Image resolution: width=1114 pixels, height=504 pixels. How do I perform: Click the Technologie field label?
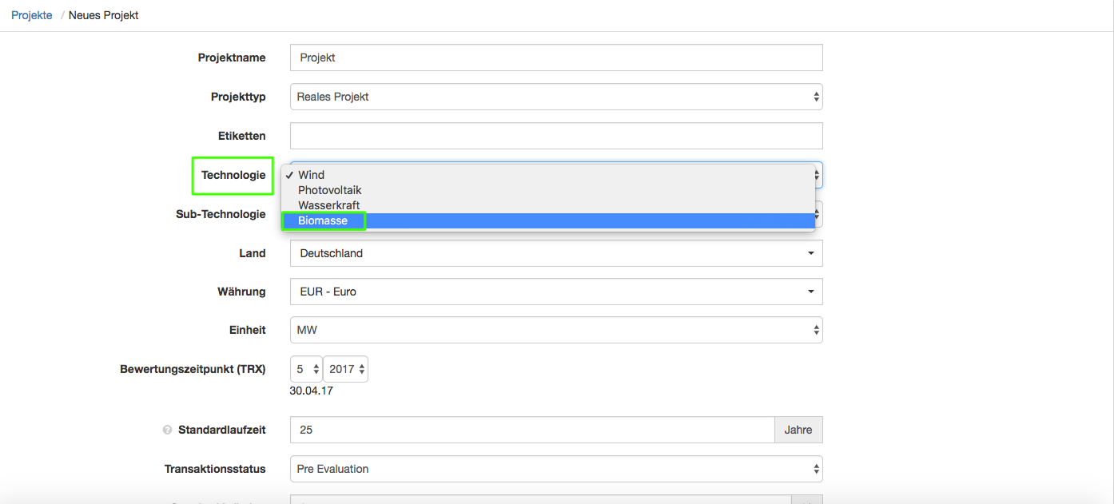tap(233, 175)
